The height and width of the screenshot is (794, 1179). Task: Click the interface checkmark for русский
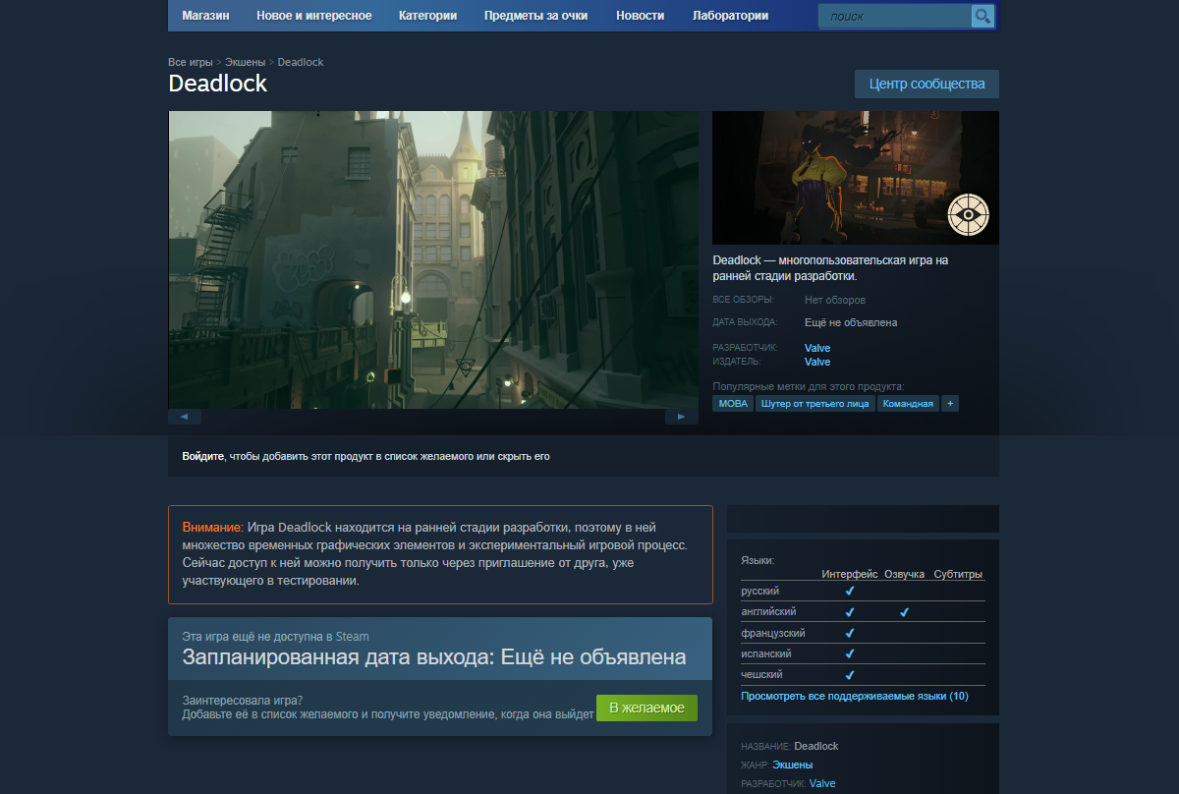coord(849,591)
